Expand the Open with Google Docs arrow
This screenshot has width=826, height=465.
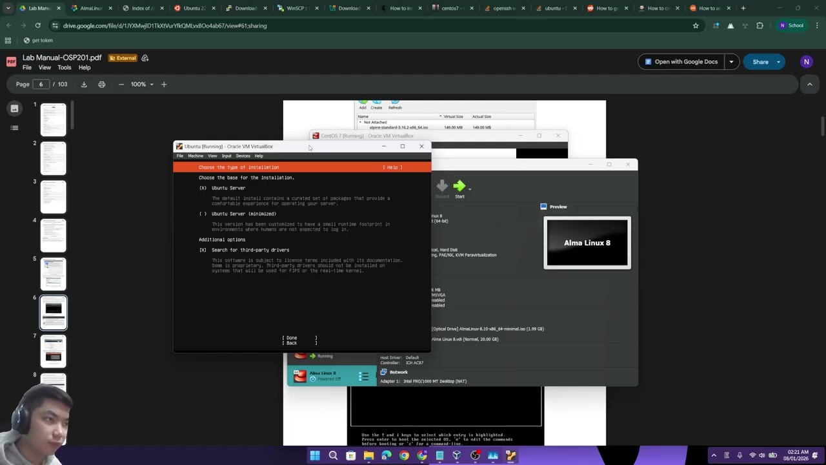731,62
